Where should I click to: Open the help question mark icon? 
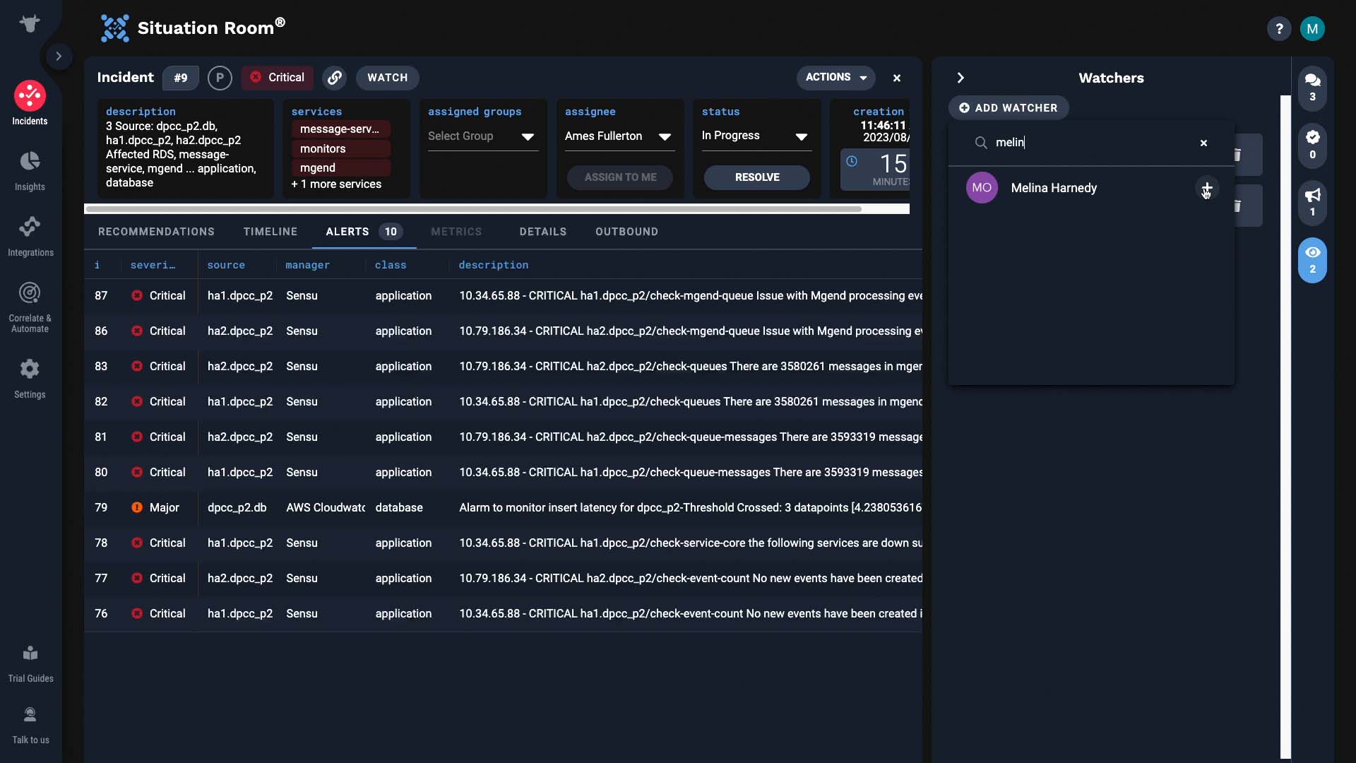(1278, 29)
